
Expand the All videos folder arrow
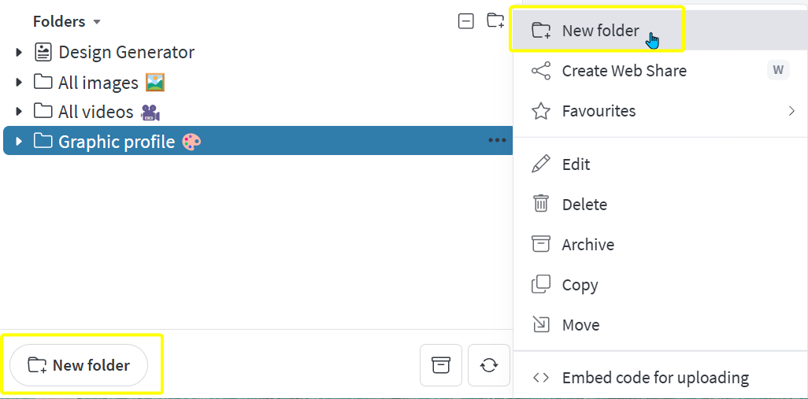point(19,111)
